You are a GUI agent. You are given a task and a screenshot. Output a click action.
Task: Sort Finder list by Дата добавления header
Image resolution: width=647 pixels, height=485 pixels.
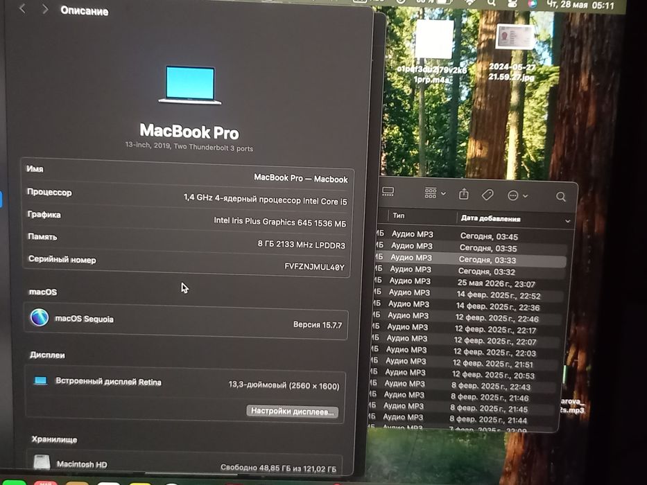click(x=490, y=218)
